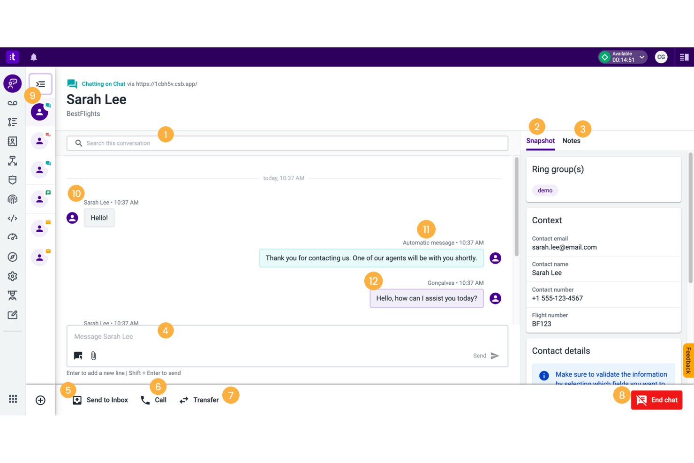Open the shield icon in sidebar
This screenshot has height=463, width=694.
click(x=13, y=180)
